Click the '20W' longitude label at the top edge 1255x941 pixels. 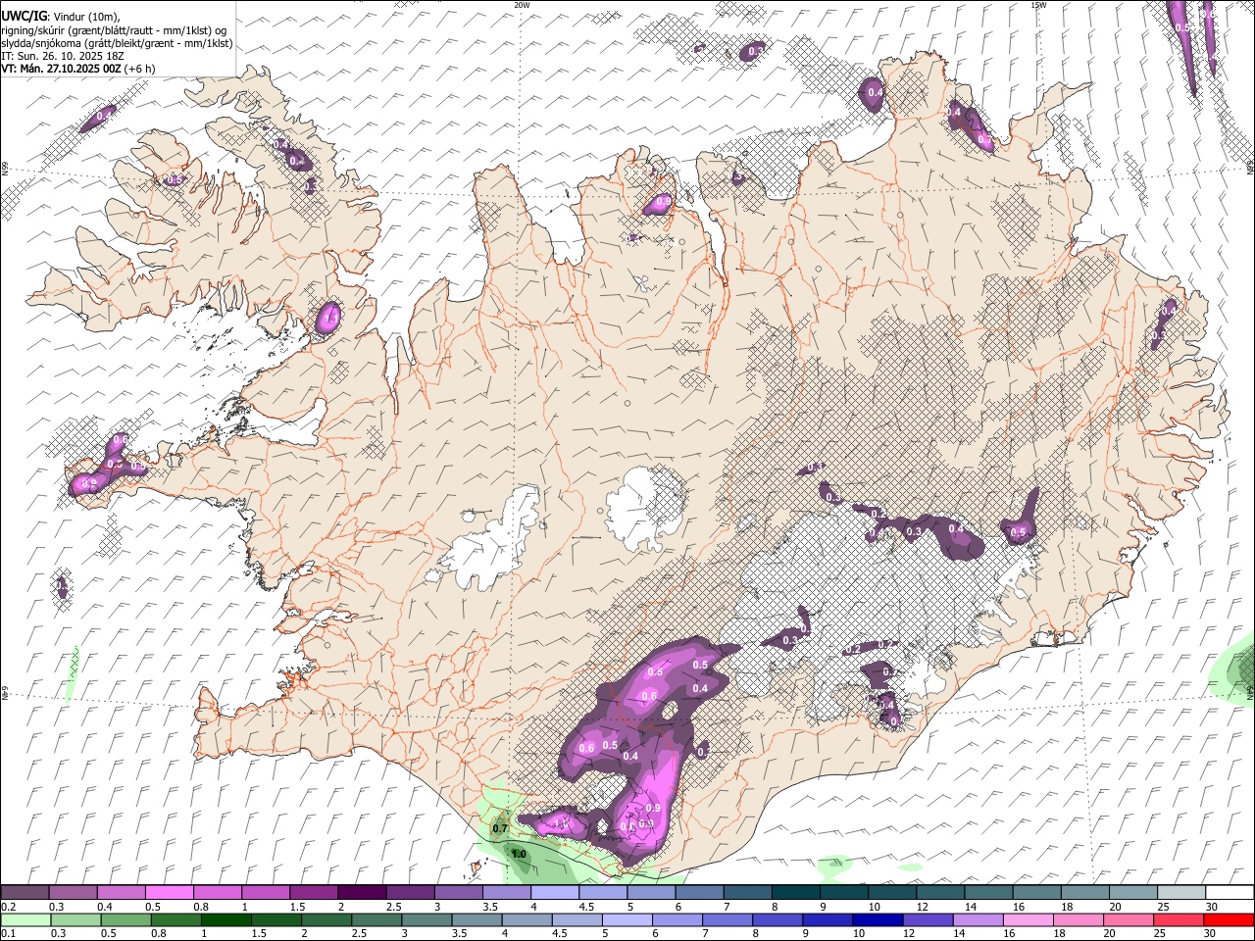(522, 5)
